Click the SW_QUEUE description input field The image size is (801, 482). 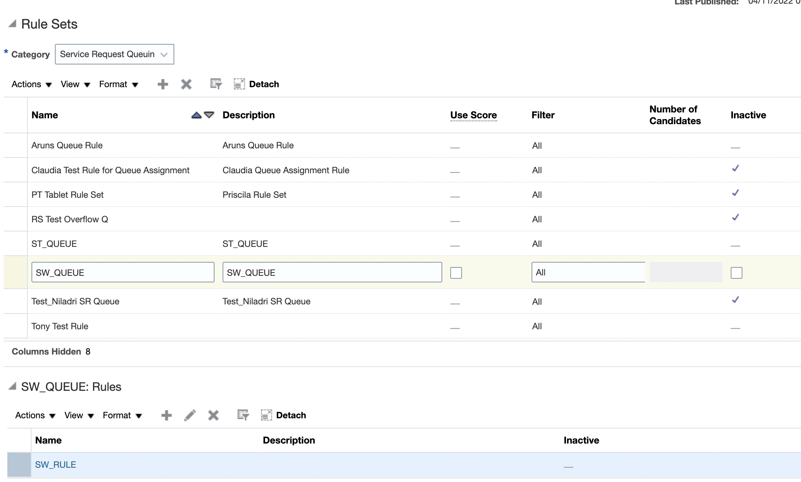click(332, 272)
